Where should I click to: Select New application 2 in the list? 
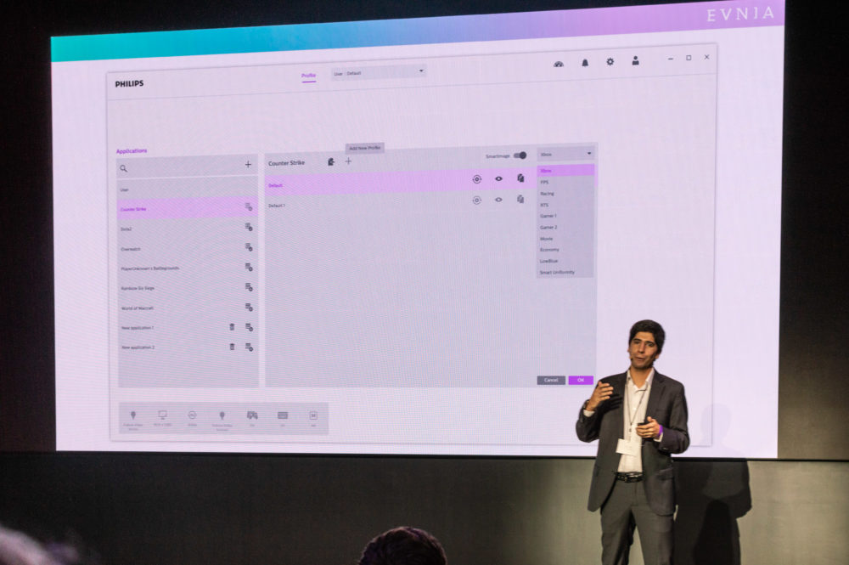(188, 347)
